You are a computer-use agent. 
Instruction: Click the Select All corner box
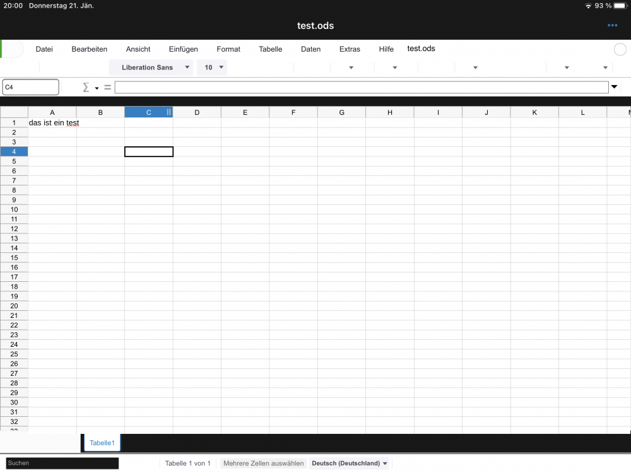click(14, 112)
